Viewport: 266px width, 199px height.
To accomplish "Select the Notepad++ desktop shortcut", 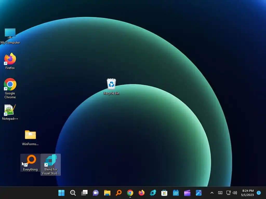I will click(x=10, y=112).
